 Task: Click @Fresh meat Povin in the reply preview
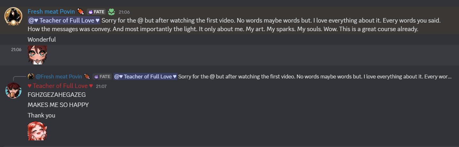59,77
